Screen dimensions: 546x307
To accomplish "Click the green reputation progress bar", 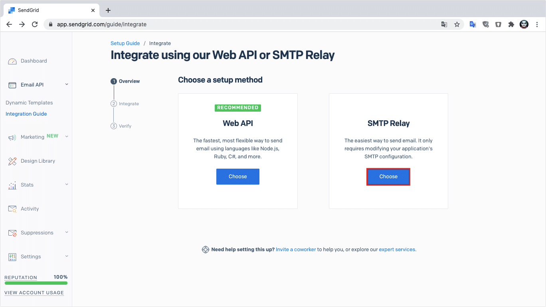I will [x=36, y=283].
